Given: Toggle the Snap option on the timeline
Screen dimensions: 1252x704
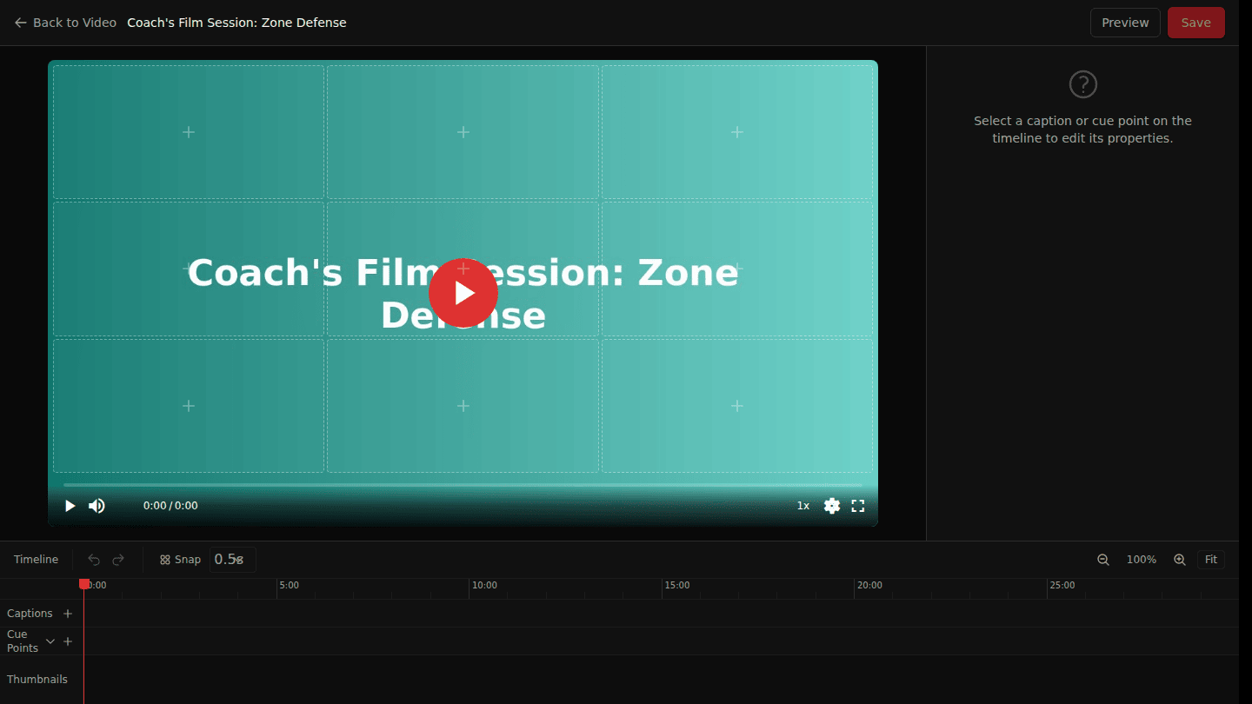Looking at the screenshot, I should (180, 560).
